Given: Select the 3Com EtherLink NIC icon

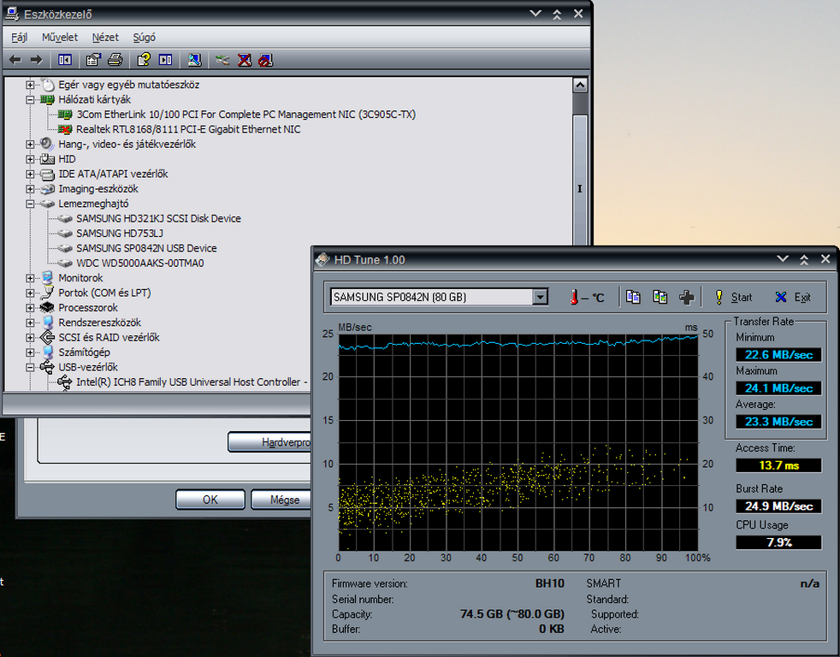Looking at the screenshot, I should tap(65, 114).
